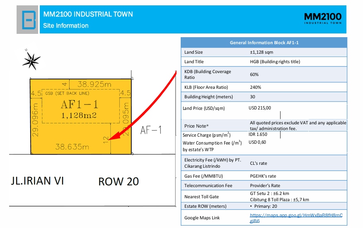Viewport: 363px width, 228px height.
Task: Open the Google Maps link URL
Action: click(296, 218)
